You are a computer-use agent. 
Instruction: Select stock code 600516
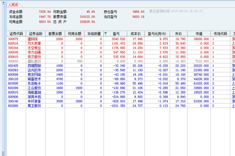13,43
